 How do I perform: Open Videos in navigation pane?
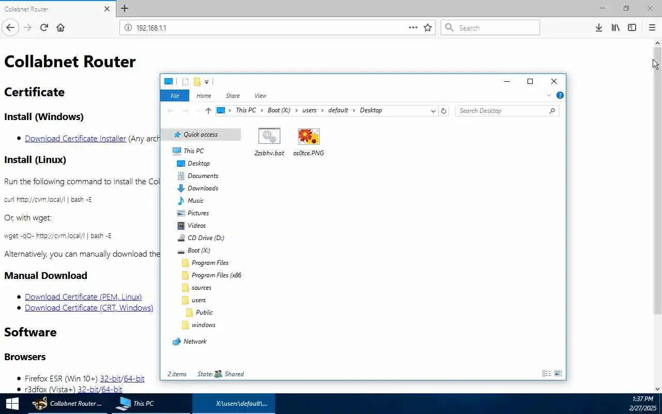point(197,226)
